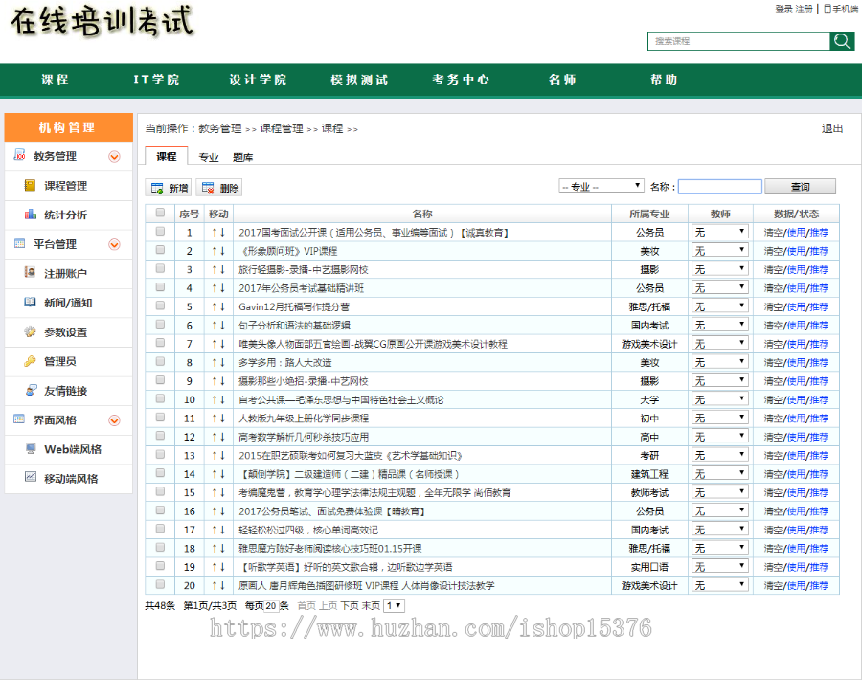This screenshot has height=680, width=862.
Task: Check the checkbox for the Gavin12月托福 course row
Action: coord(159,305)
